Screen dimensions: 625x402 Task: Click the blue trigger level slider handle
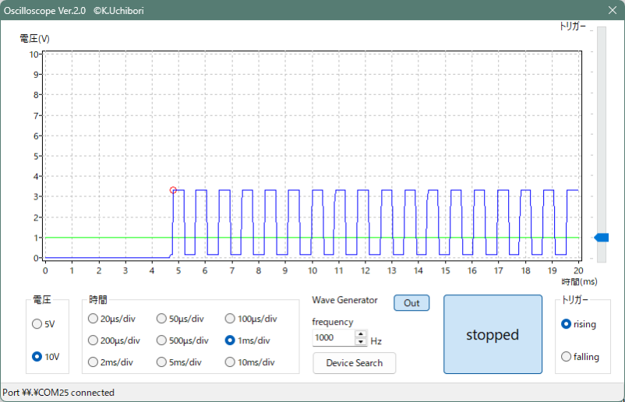[x=601, y=238]
